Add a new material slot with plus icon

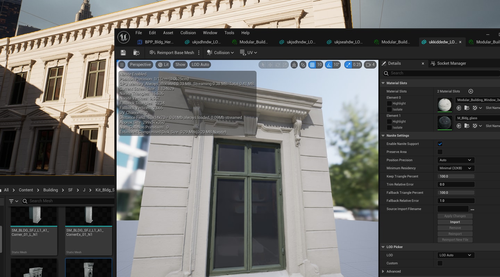click(471, 91)
